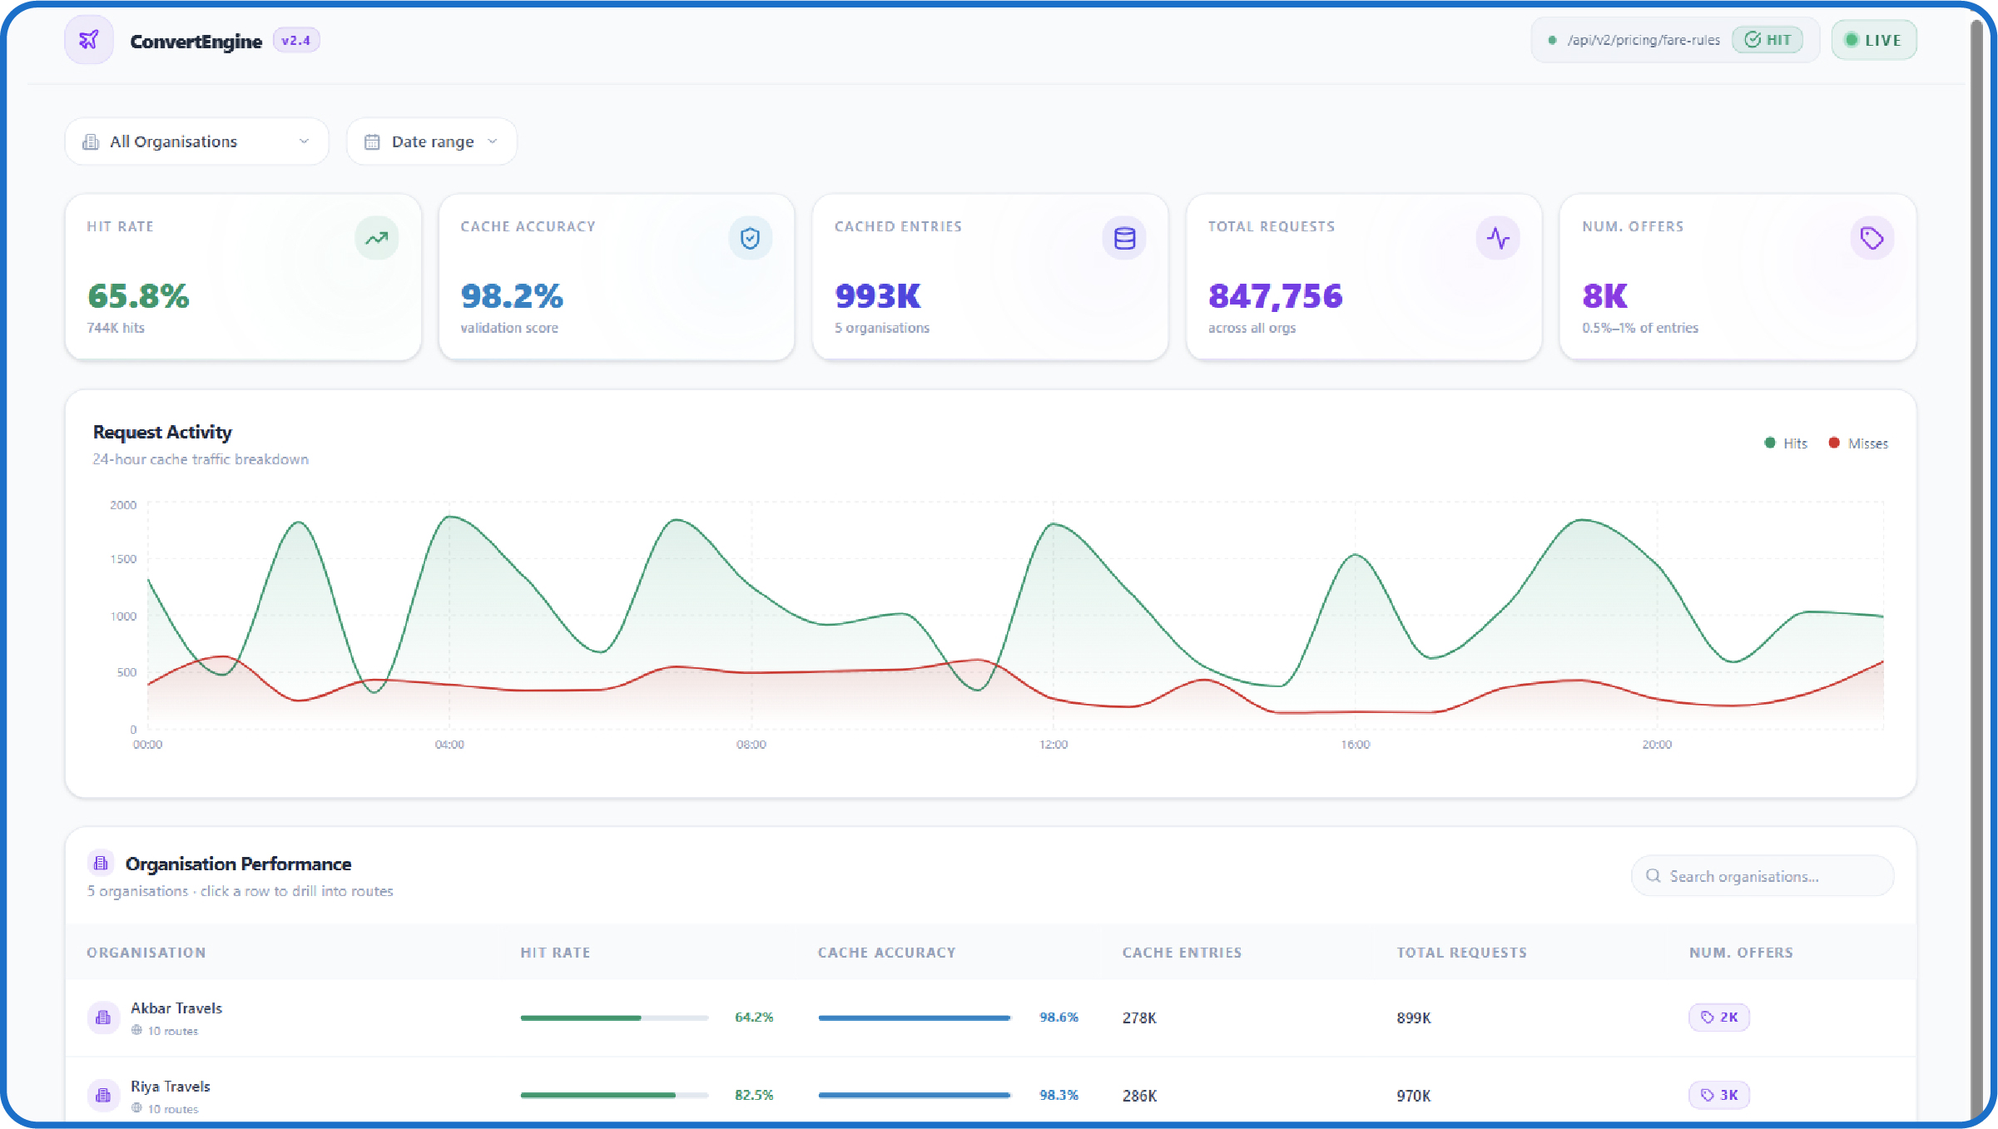This screenshot has width=1998, height=1129.
Task: Open the Date range dropdown
Action: pyautogui.click(x=432, y=142)
